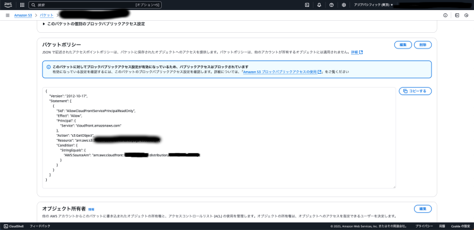Viewport: 474px width, 230px height.
Task: Click the "Statement": [ line
Action: (x=60, y=101)
